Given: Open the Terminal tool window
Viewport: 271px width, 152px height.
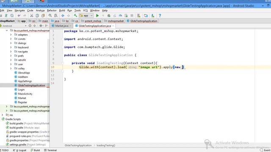Looking at the screenshot, I should (x=50, y=150).
